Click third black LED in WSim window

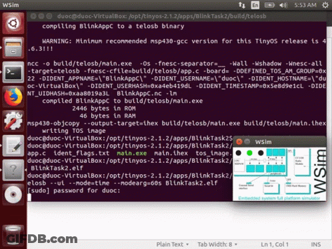point(261,153)
